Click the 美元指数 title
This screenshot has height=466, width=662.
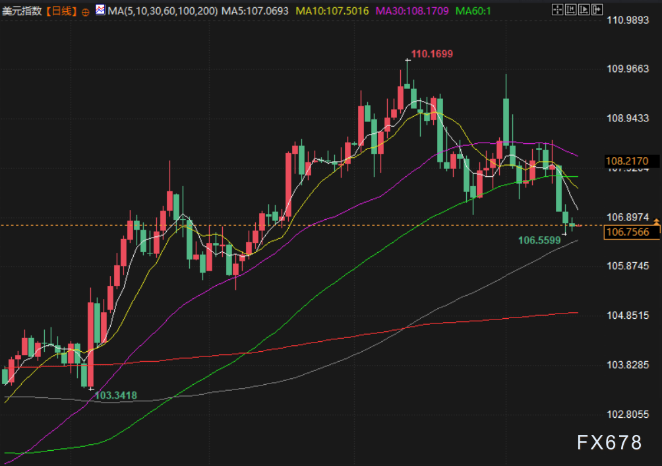pyautogui.click(x=22, y=11)
